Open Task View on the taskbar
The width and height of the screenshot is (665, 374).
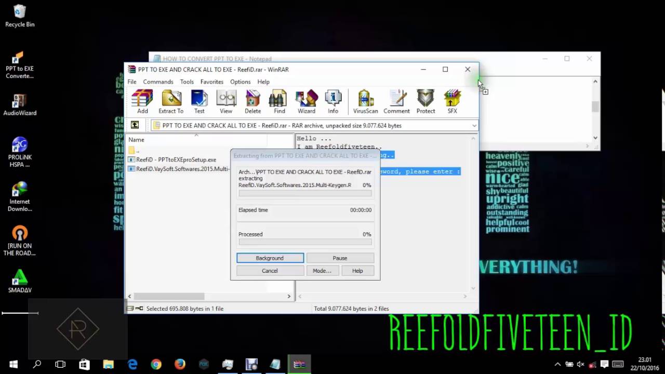tap(60, 364)
